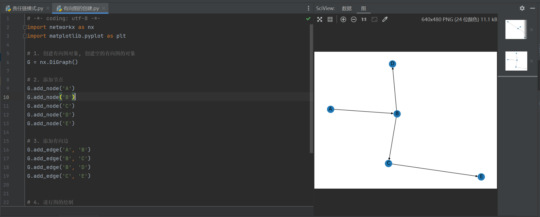This screenshot has width=540, height=217.
Task: Select the first plot thumbnail
Action: point(516,29)
